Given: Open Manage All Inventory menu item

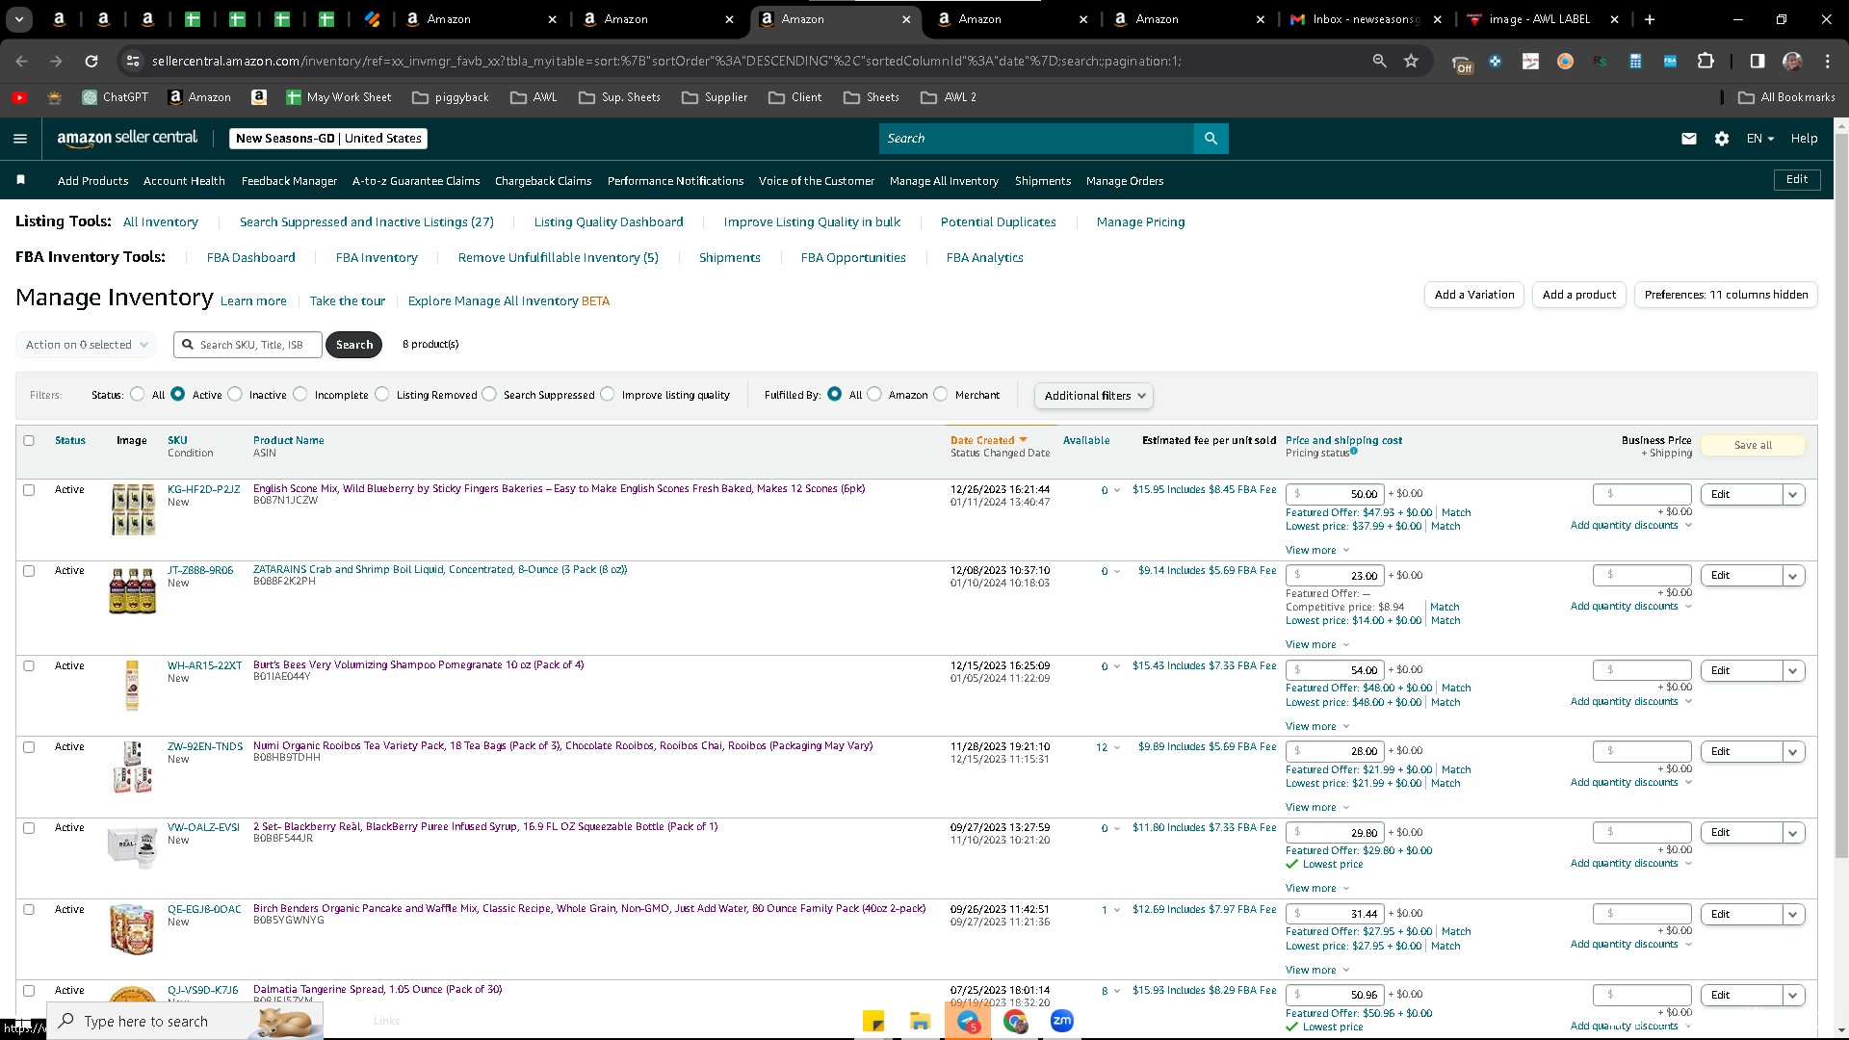Looking at the screenshot, I should pyautogui.click(x=944, y=181).
